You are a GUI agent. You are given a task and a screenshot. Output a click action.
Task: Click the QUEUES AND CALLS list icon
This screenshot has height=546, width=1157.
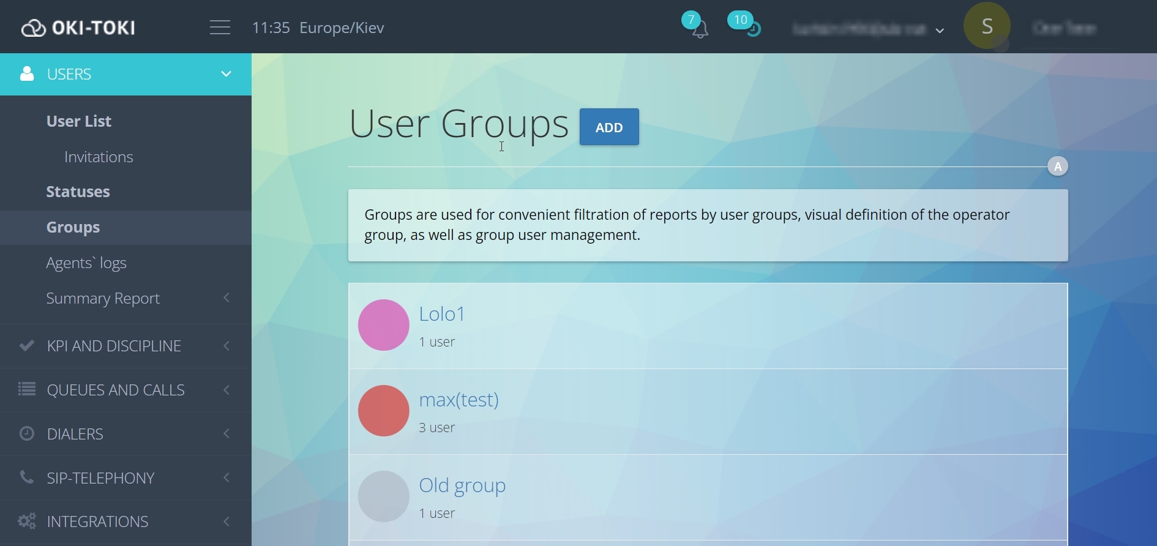coord(27,389)
